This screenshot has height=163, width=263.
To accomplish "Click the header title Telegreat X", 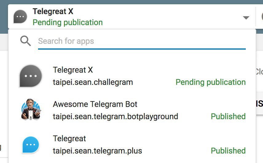I will pos(53,12).
